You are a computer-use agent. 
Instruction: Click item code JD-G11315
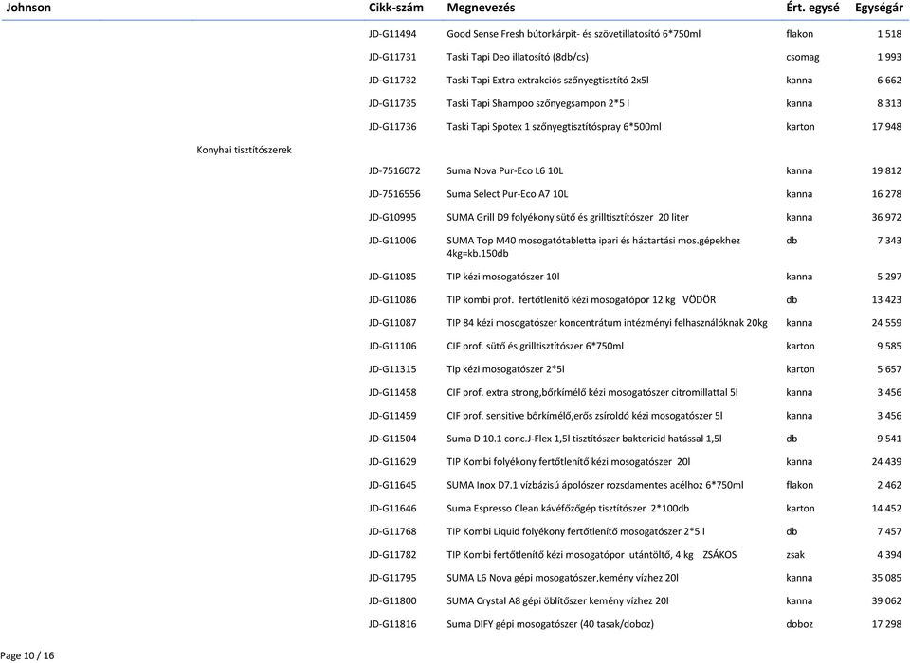click(x=392, y=369)
